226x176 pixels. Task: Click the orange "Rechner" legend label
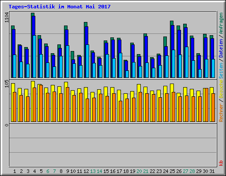(x=221, y=113)
